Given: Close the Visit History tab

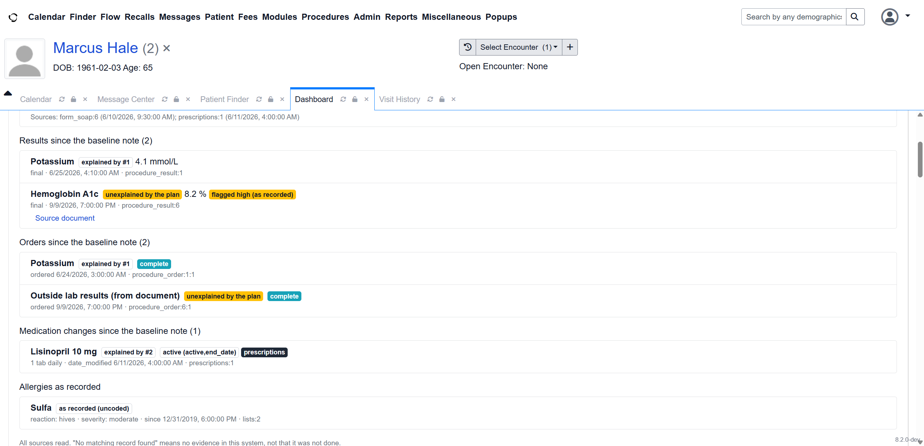Looking at the screenshot, I should (454, 99).
